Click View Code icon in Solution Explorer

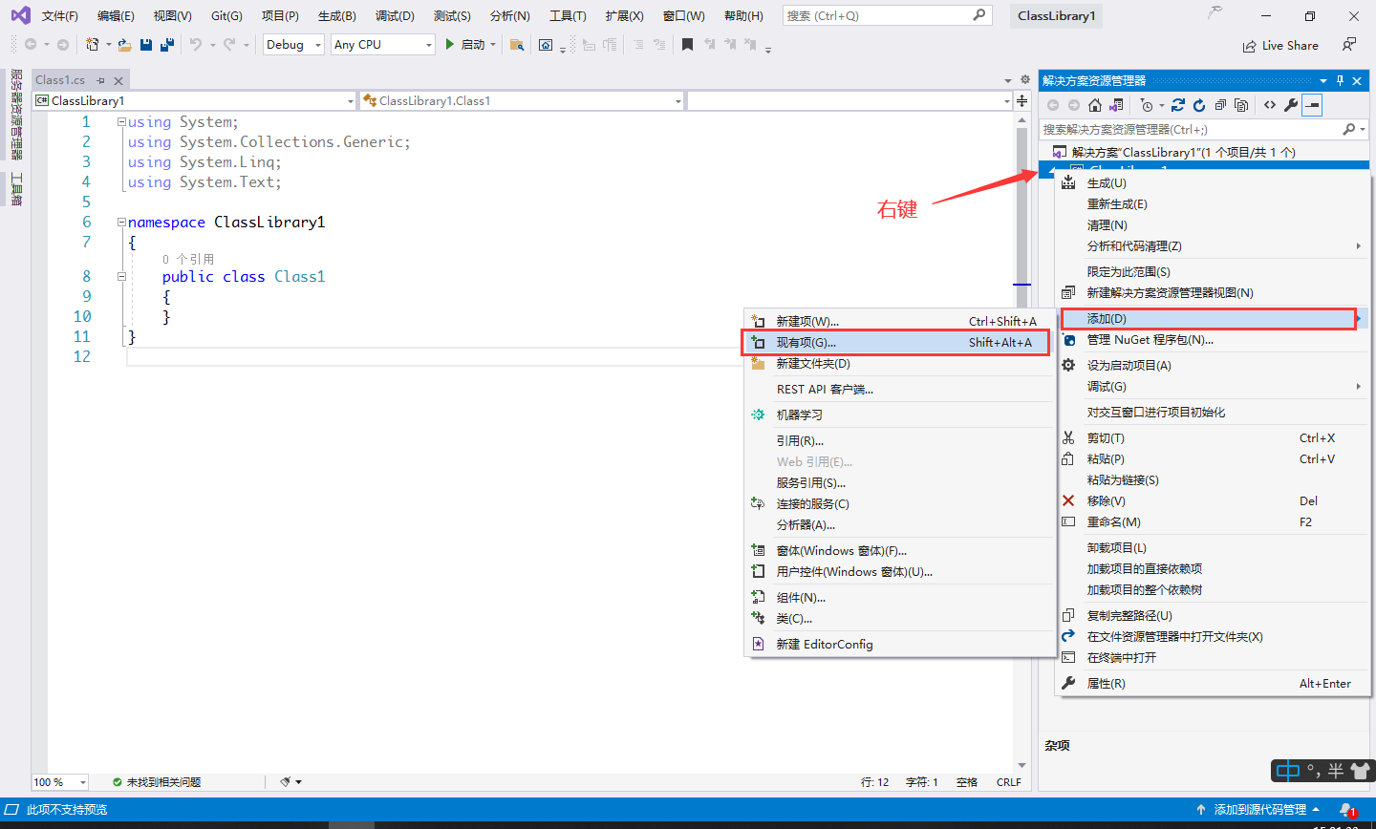point(1270,105)
